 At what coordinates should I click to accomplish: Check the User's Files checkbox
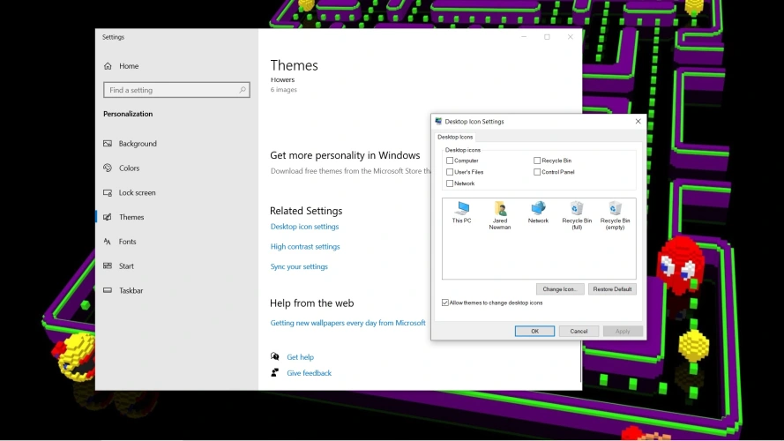pos(450,172)
